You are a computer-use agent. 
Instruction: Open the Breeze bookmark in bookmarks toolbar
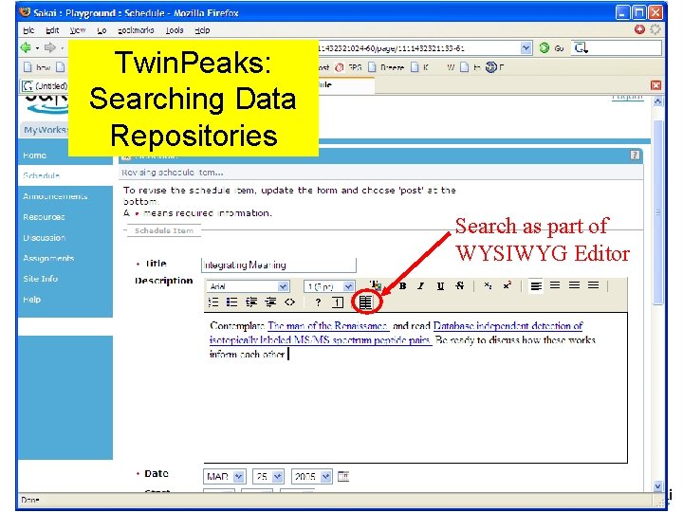(386, 67)
